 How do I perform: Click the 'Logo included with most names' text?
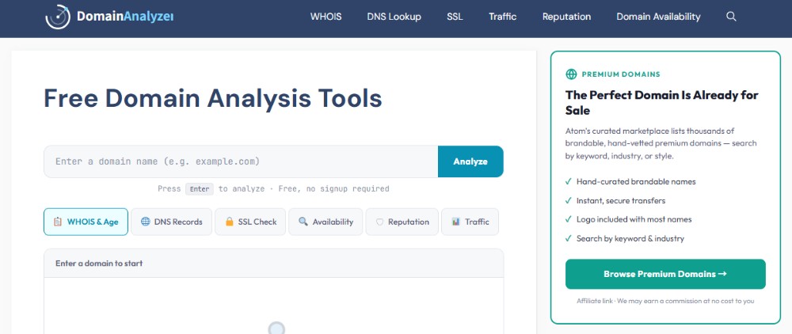click(634, 219)
